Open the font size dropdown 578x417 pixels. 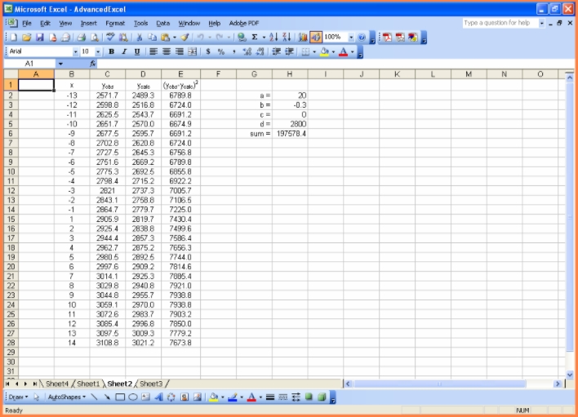[x=99, y=51]
